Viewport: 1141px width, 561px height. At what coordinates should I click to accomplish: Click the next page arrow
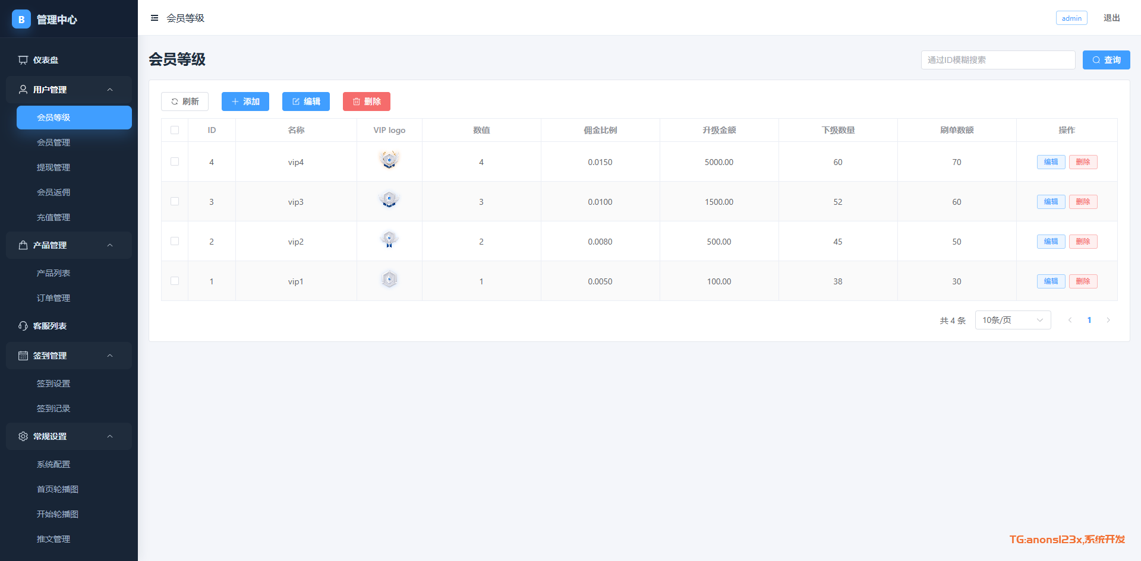[1108, 320]
